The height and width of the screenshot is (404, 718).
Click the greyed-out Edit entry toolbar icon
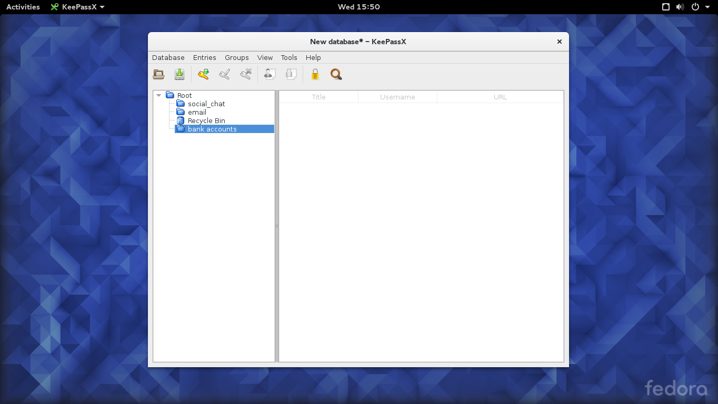[225, 75]
